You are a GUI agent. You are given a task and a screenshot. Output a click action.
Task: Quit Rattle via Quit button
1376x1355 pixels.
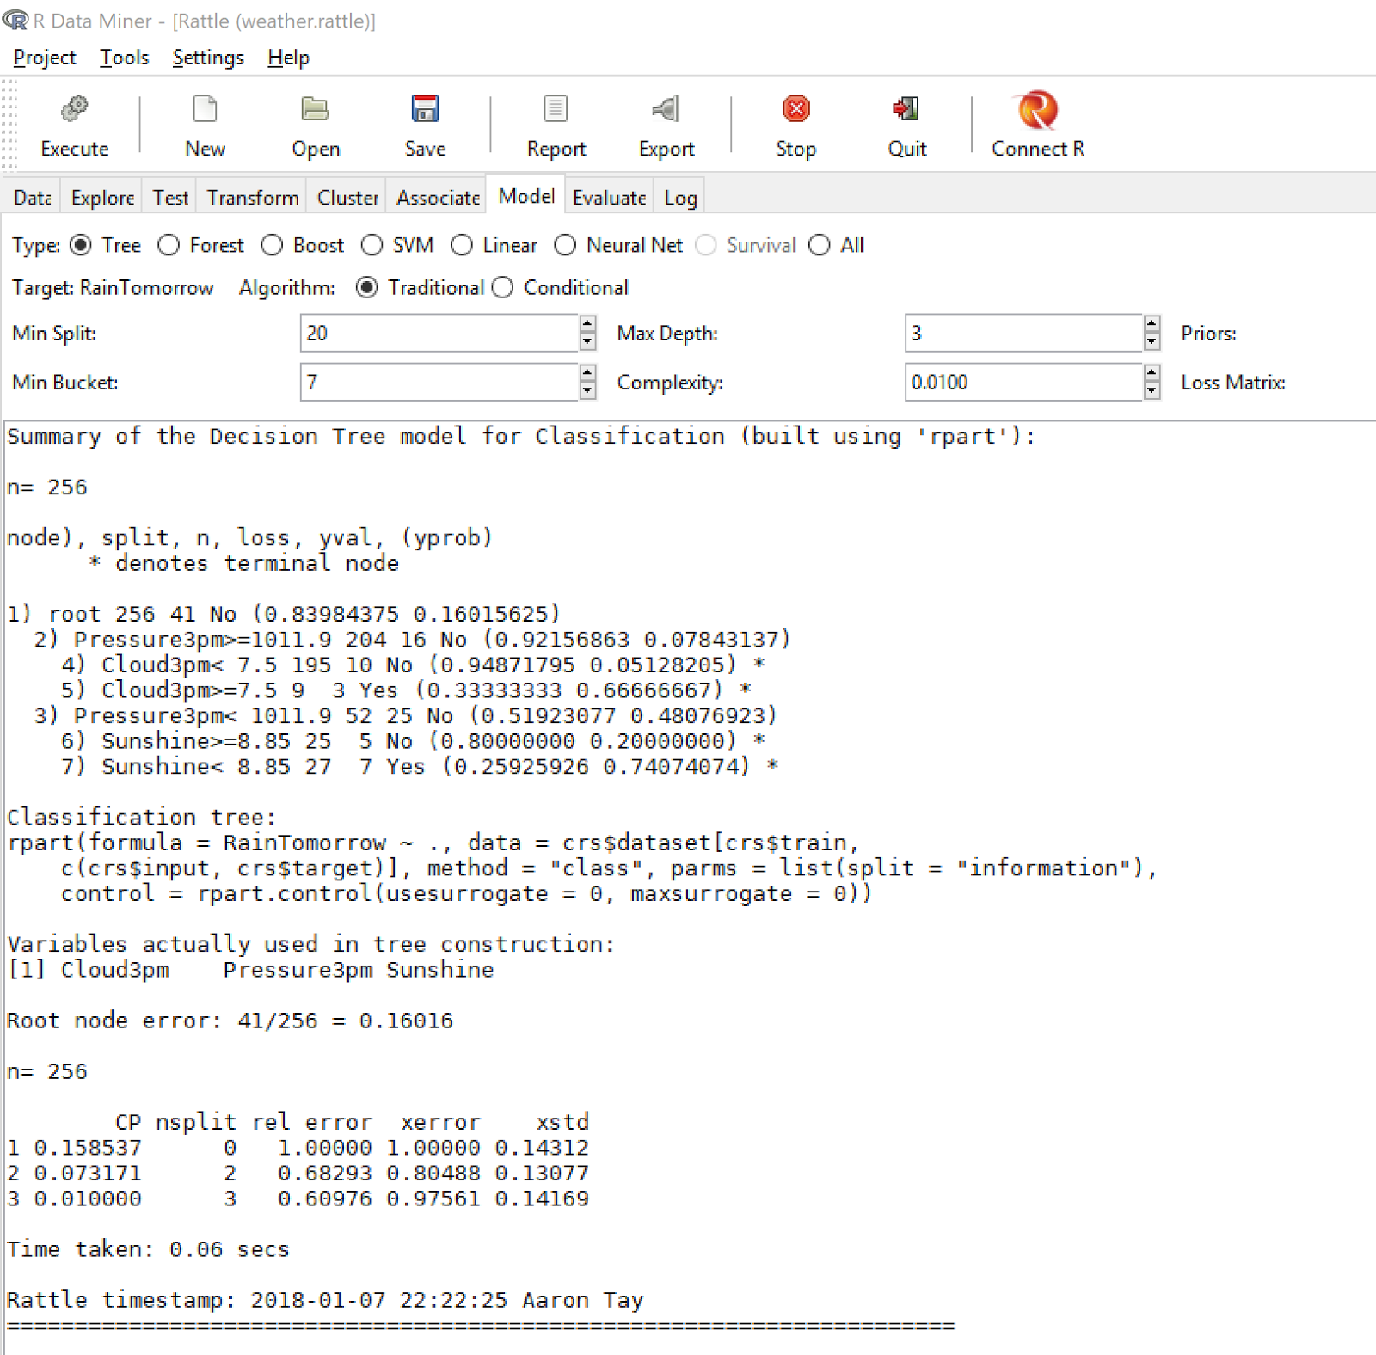click(x=906, y=125)
